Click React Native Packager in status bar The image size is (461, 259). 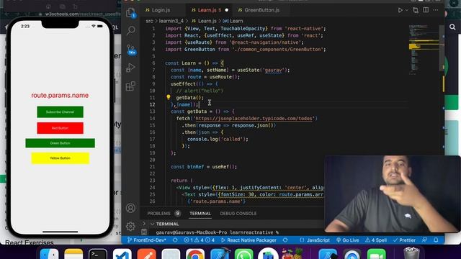coord(249,240)
